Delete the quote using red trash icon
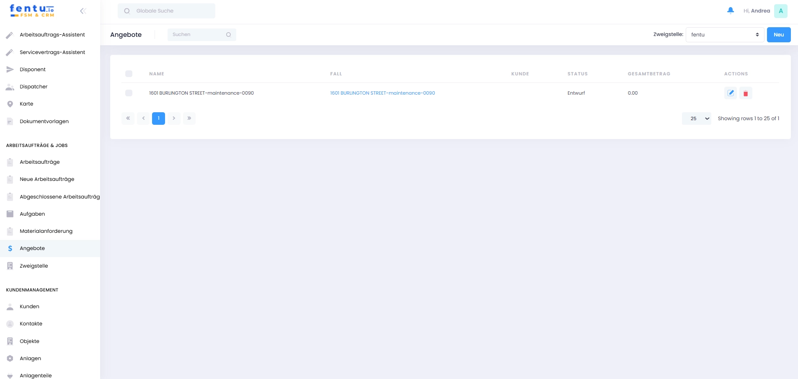The image size is (798, 379). 746,93
